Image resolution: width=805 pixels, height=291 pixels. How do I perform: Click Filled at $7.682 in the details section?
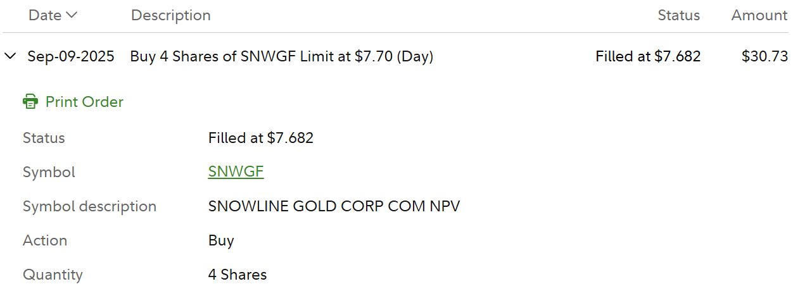(x=260, y=138)
